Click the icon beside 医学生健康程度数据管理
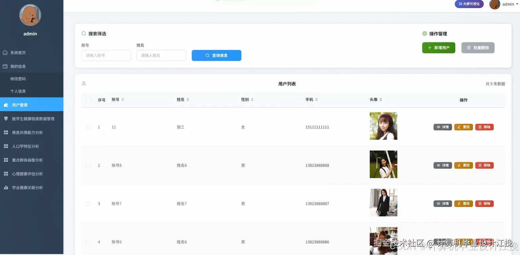 [6, 119]
